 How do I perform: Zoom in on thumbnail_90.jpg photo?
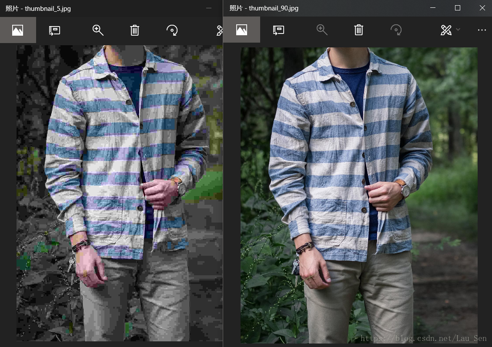pos(322,30)
